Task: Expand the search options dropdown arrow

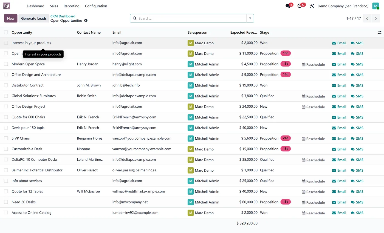Action: pyautogui.click(x=250, y=18)
